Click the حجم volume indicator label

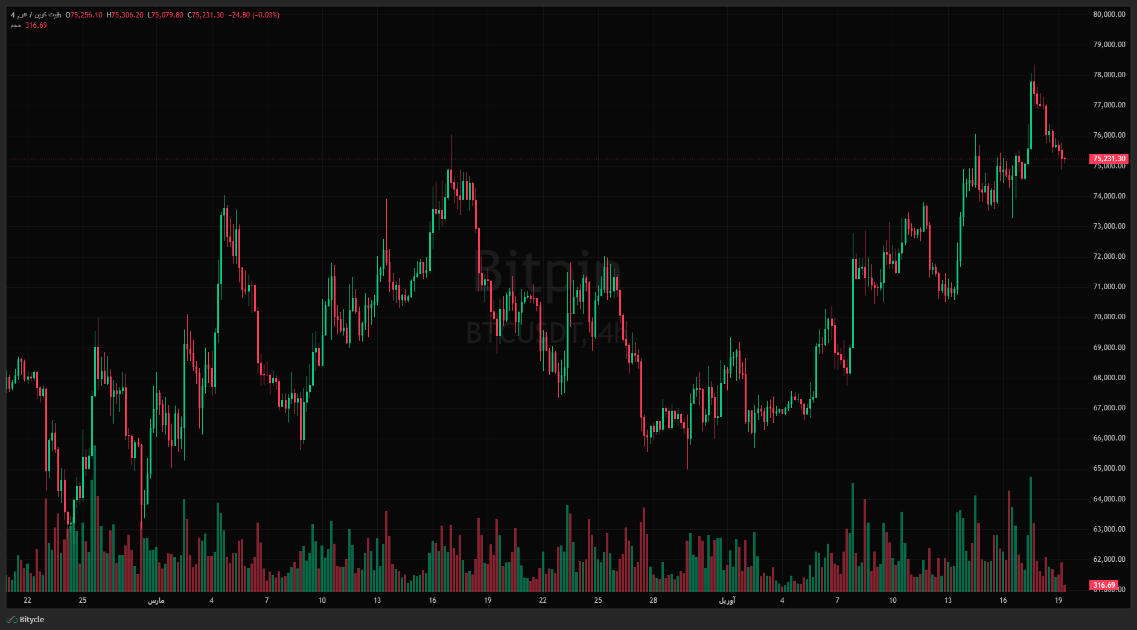click(x=16, y=25)
